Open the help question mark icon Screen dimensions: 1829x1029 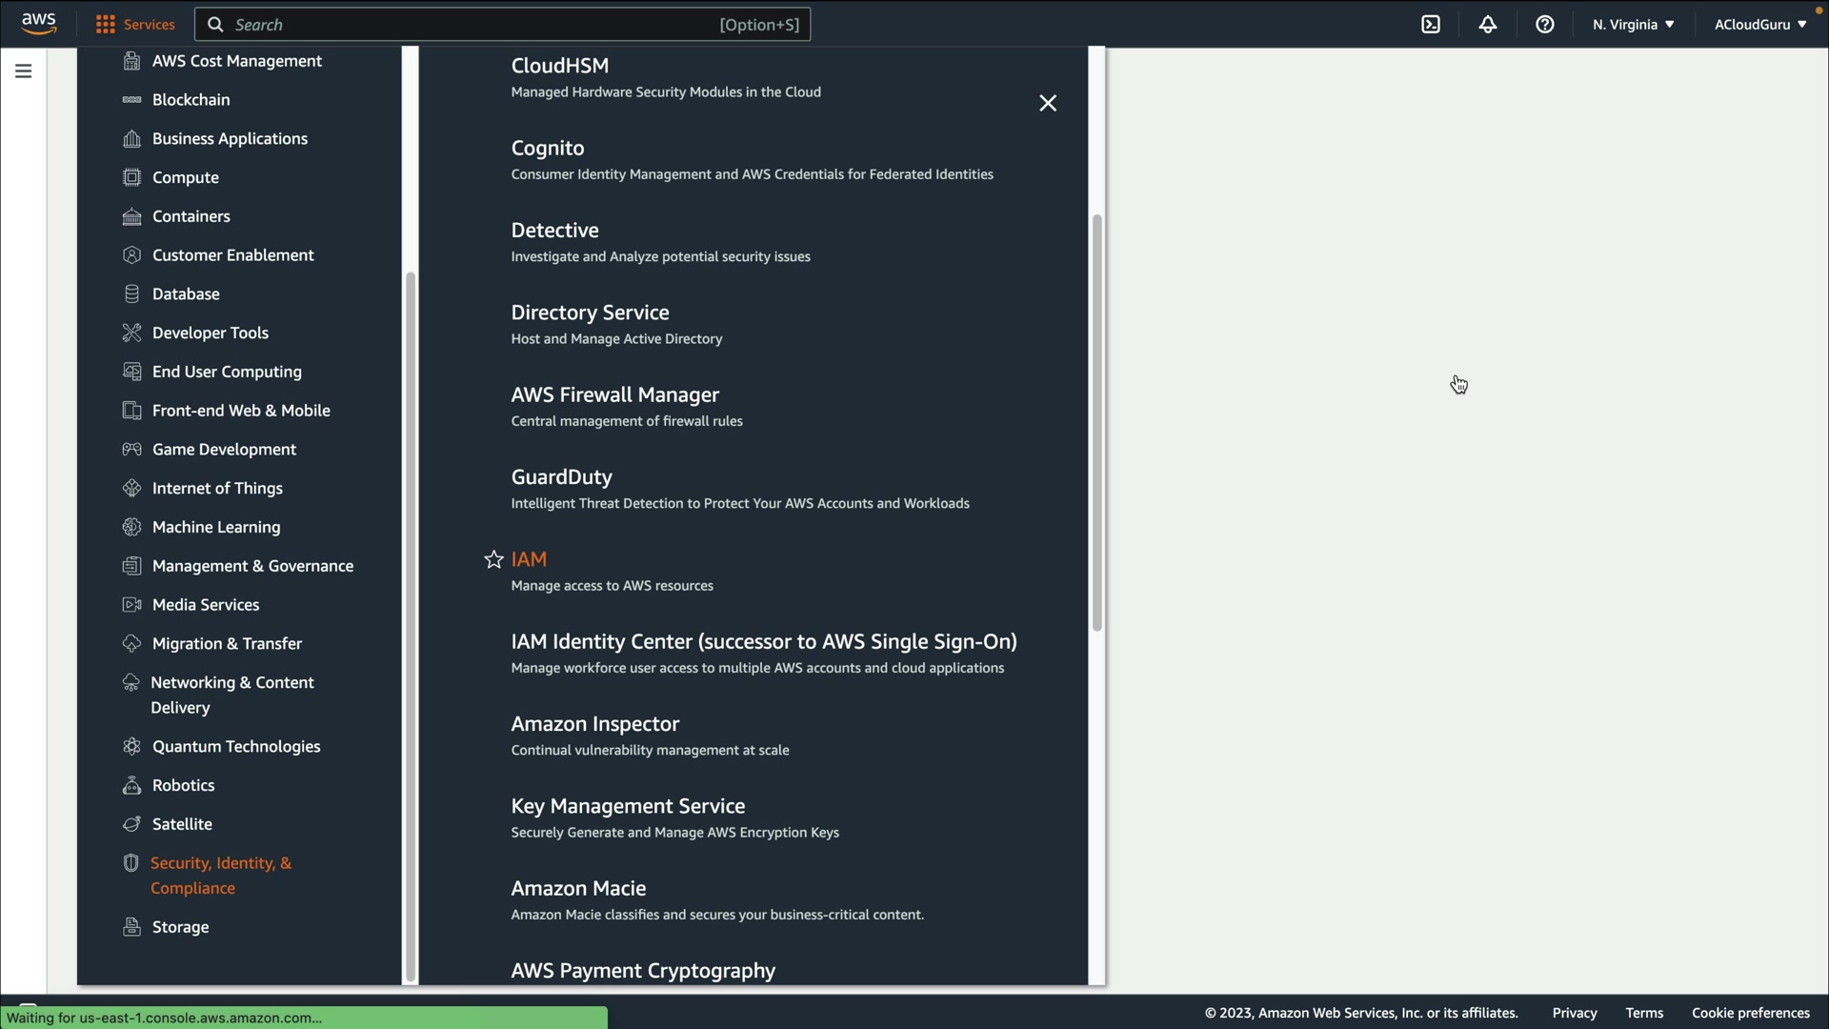[1545, 25]
